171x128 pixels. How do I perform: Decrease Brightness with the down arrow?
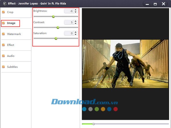tap(76, 12)
